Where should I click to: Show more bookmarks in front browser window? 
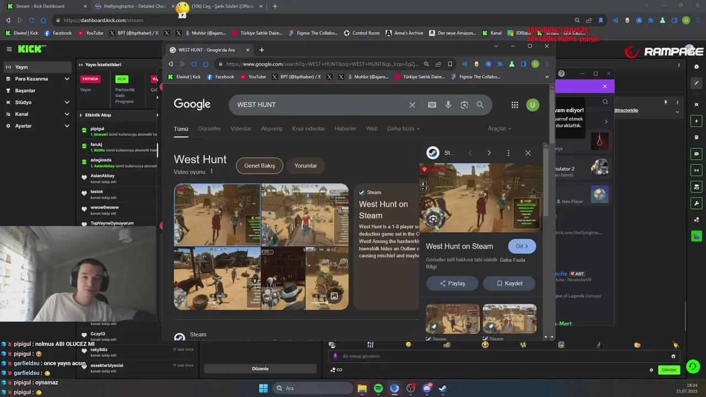pyautogui.click(x=547, y=77)
